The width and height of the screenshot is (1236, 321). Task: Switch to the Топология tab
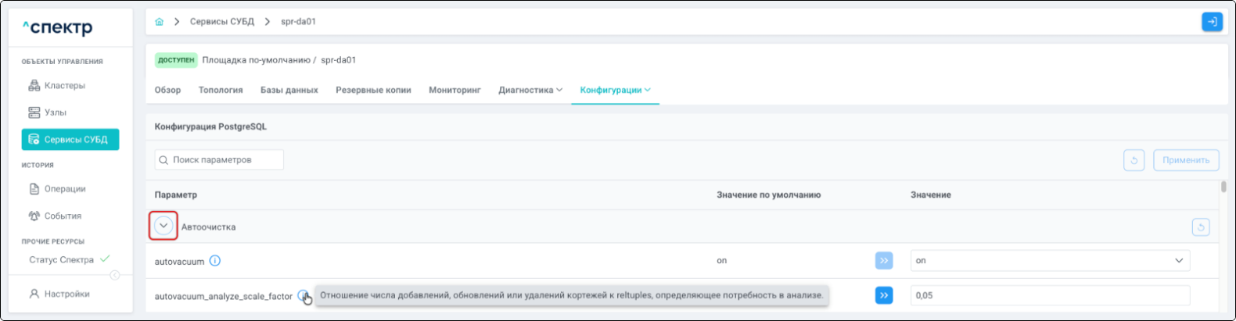coord(221,91)
